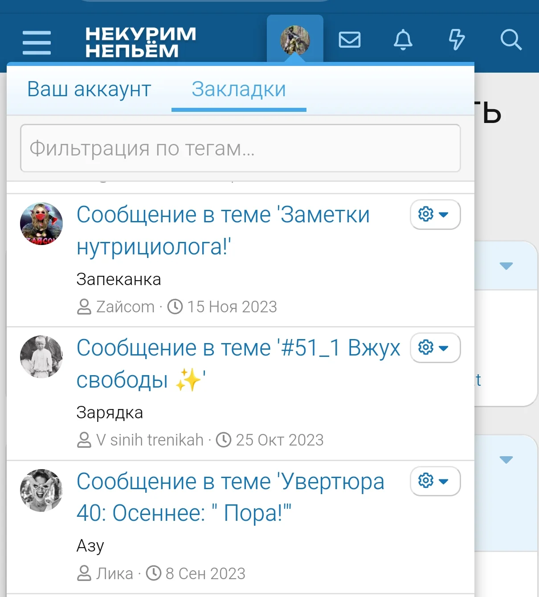This screenshot has height=597, width=539.
Task: Click the clock icon beside 15 Ноя 2023
Action: (x=175, y=307)
